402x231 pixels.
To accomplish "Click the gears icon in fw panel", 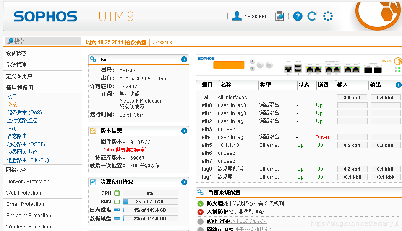I will click(x=93, y=59).
